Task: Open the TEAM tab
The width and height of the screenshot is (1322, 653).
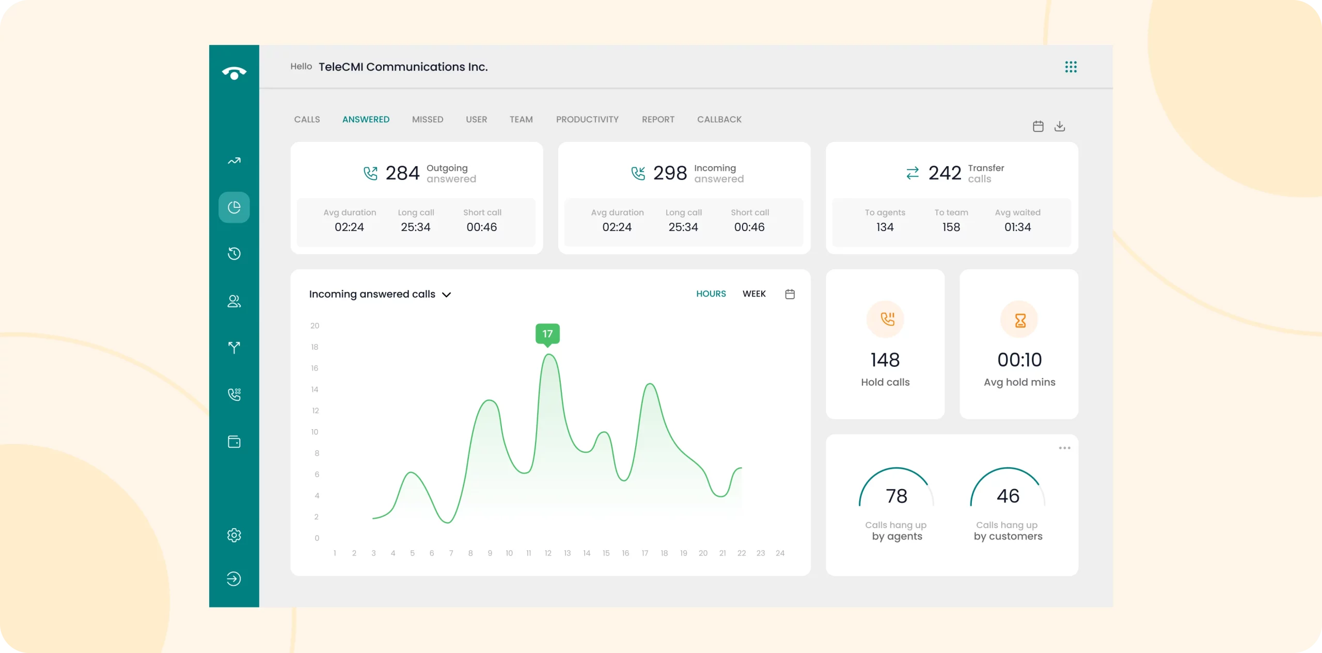Action: click(521, 119)
